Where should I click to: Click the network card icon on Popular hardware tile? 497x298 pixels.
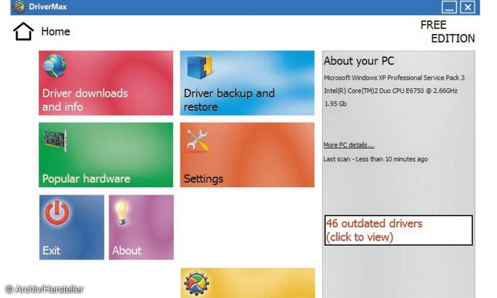coord(55,141)
